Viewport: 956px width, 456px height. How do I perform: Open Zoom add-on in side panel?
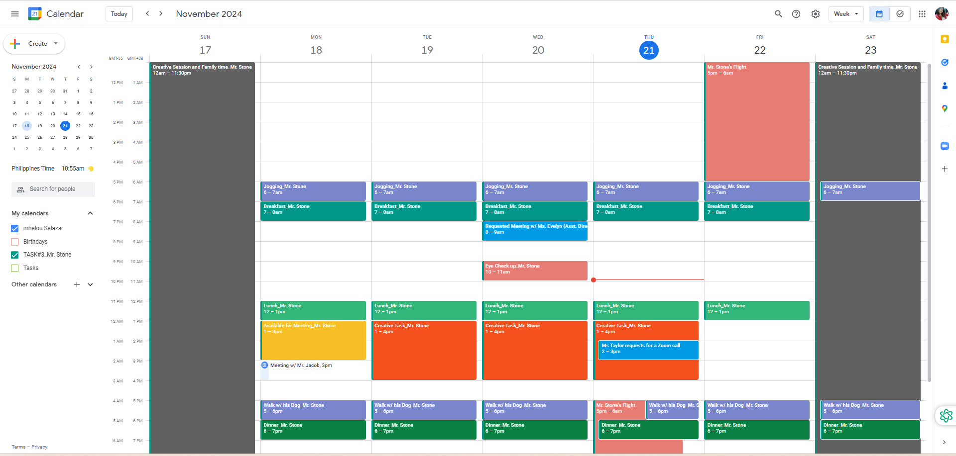945,146
